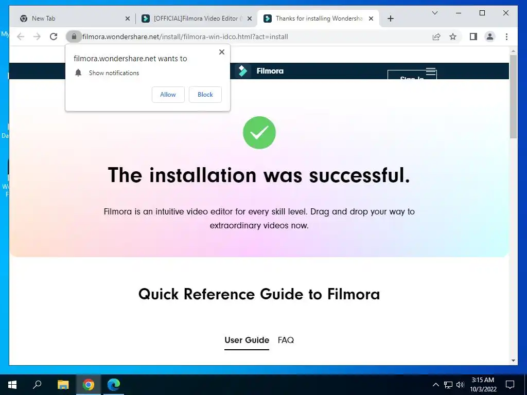This screenshot has width=527, height=395.
Task: Click the Chrome forward arrow
Action: (37, 37)
